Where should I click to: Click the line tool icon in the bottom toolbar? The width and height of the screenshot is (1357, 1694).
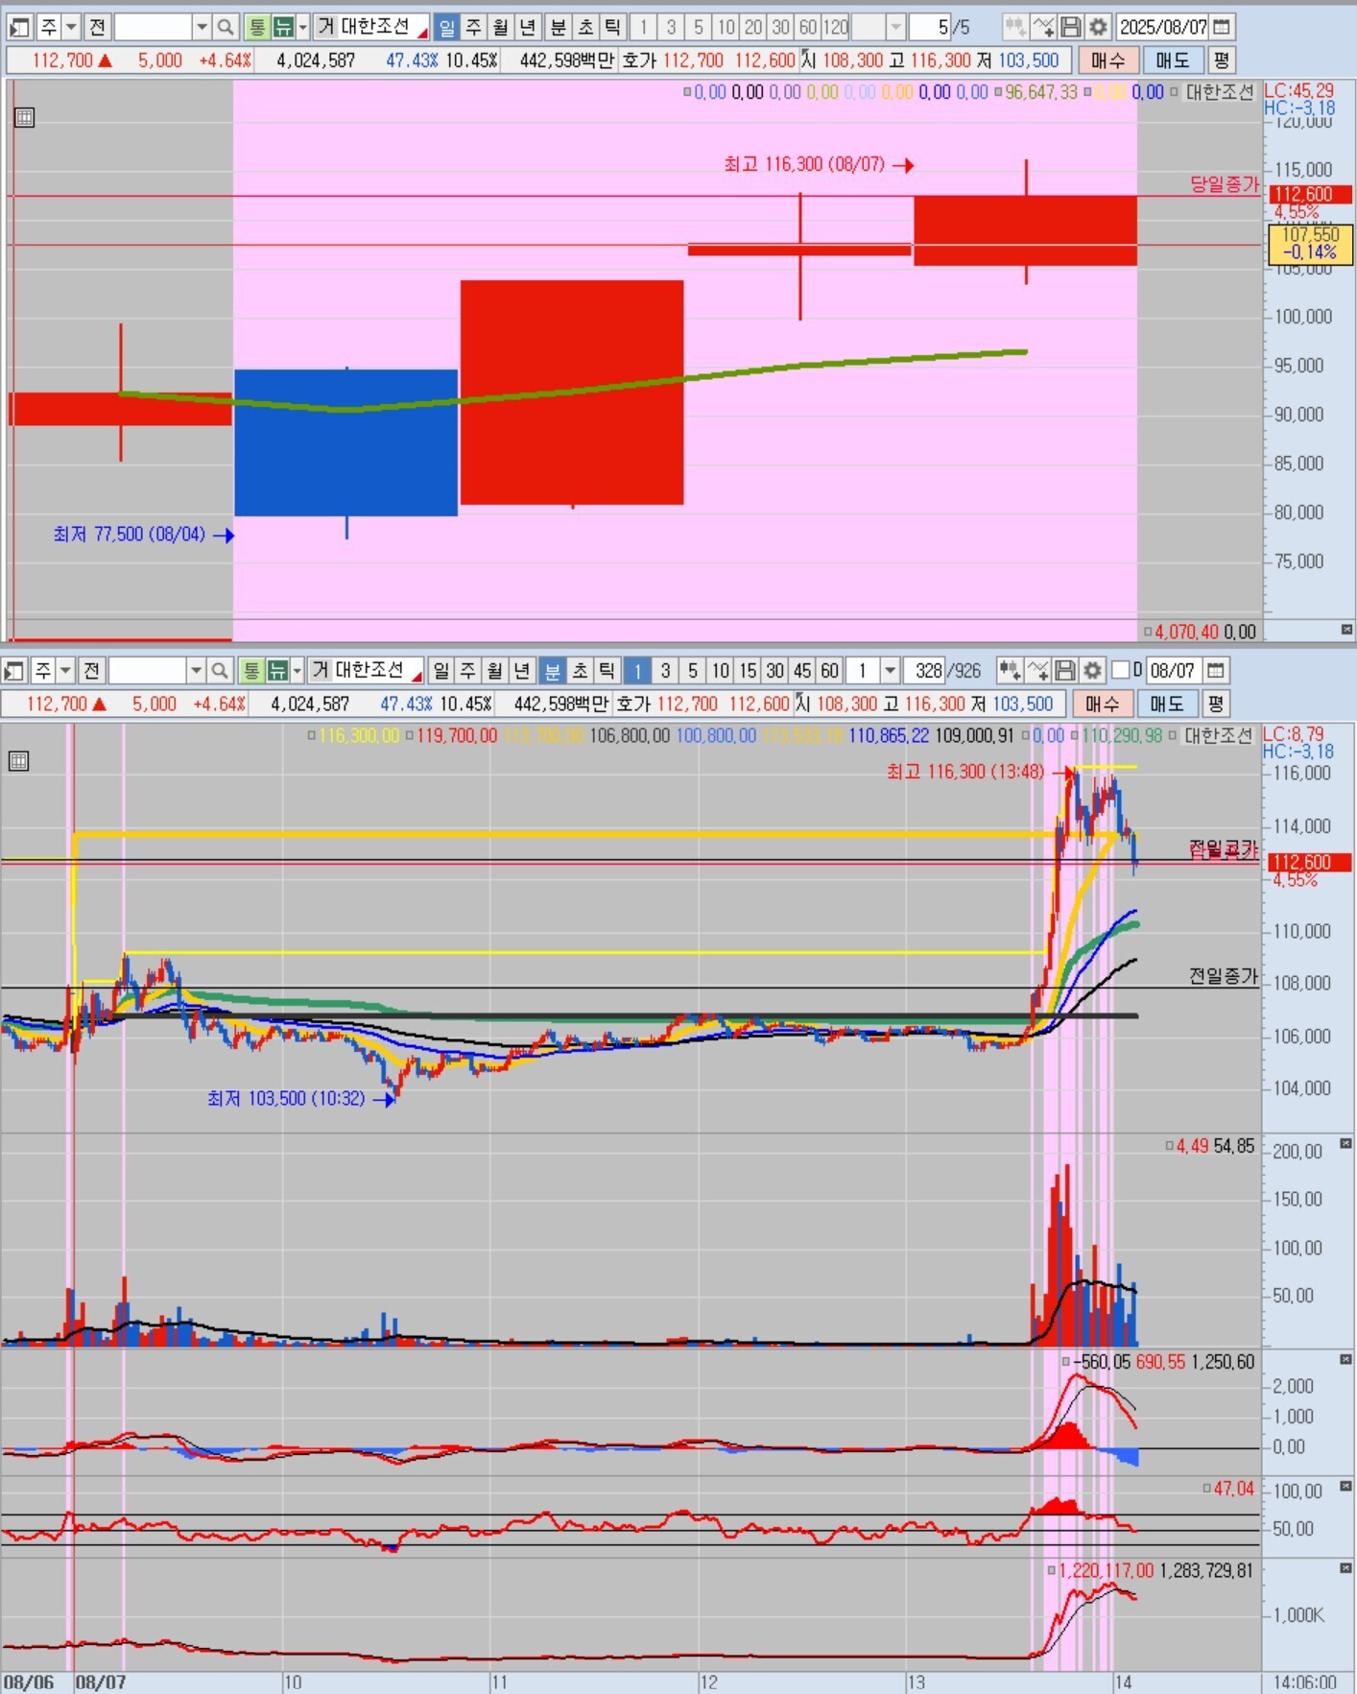point(1037,670)
